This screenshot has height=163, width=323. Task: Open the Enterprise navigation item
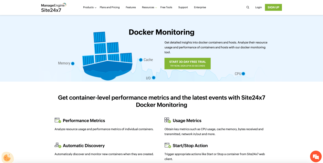[x=200, y=7]
